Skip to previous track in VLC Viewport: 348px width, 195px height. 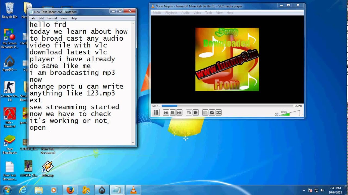coord(166,113)
